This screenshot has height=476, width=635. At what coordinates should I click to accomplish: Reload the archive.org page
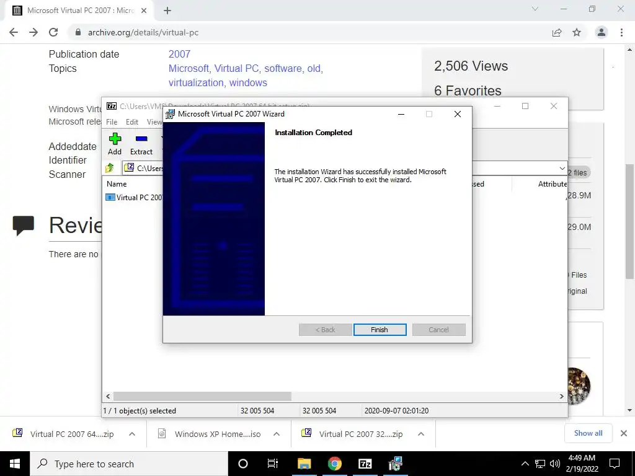coord(53,32)
